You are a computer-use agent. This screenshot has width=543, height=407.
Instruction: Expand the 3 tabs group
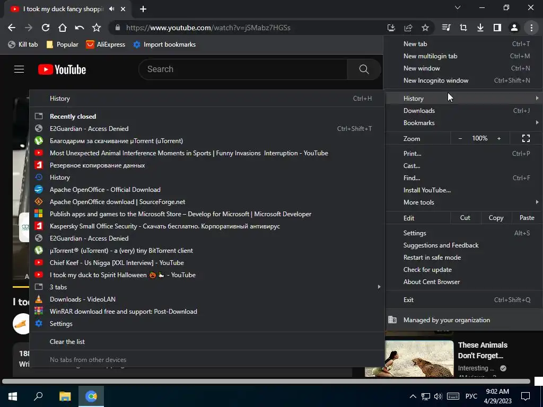click(207, 287)
